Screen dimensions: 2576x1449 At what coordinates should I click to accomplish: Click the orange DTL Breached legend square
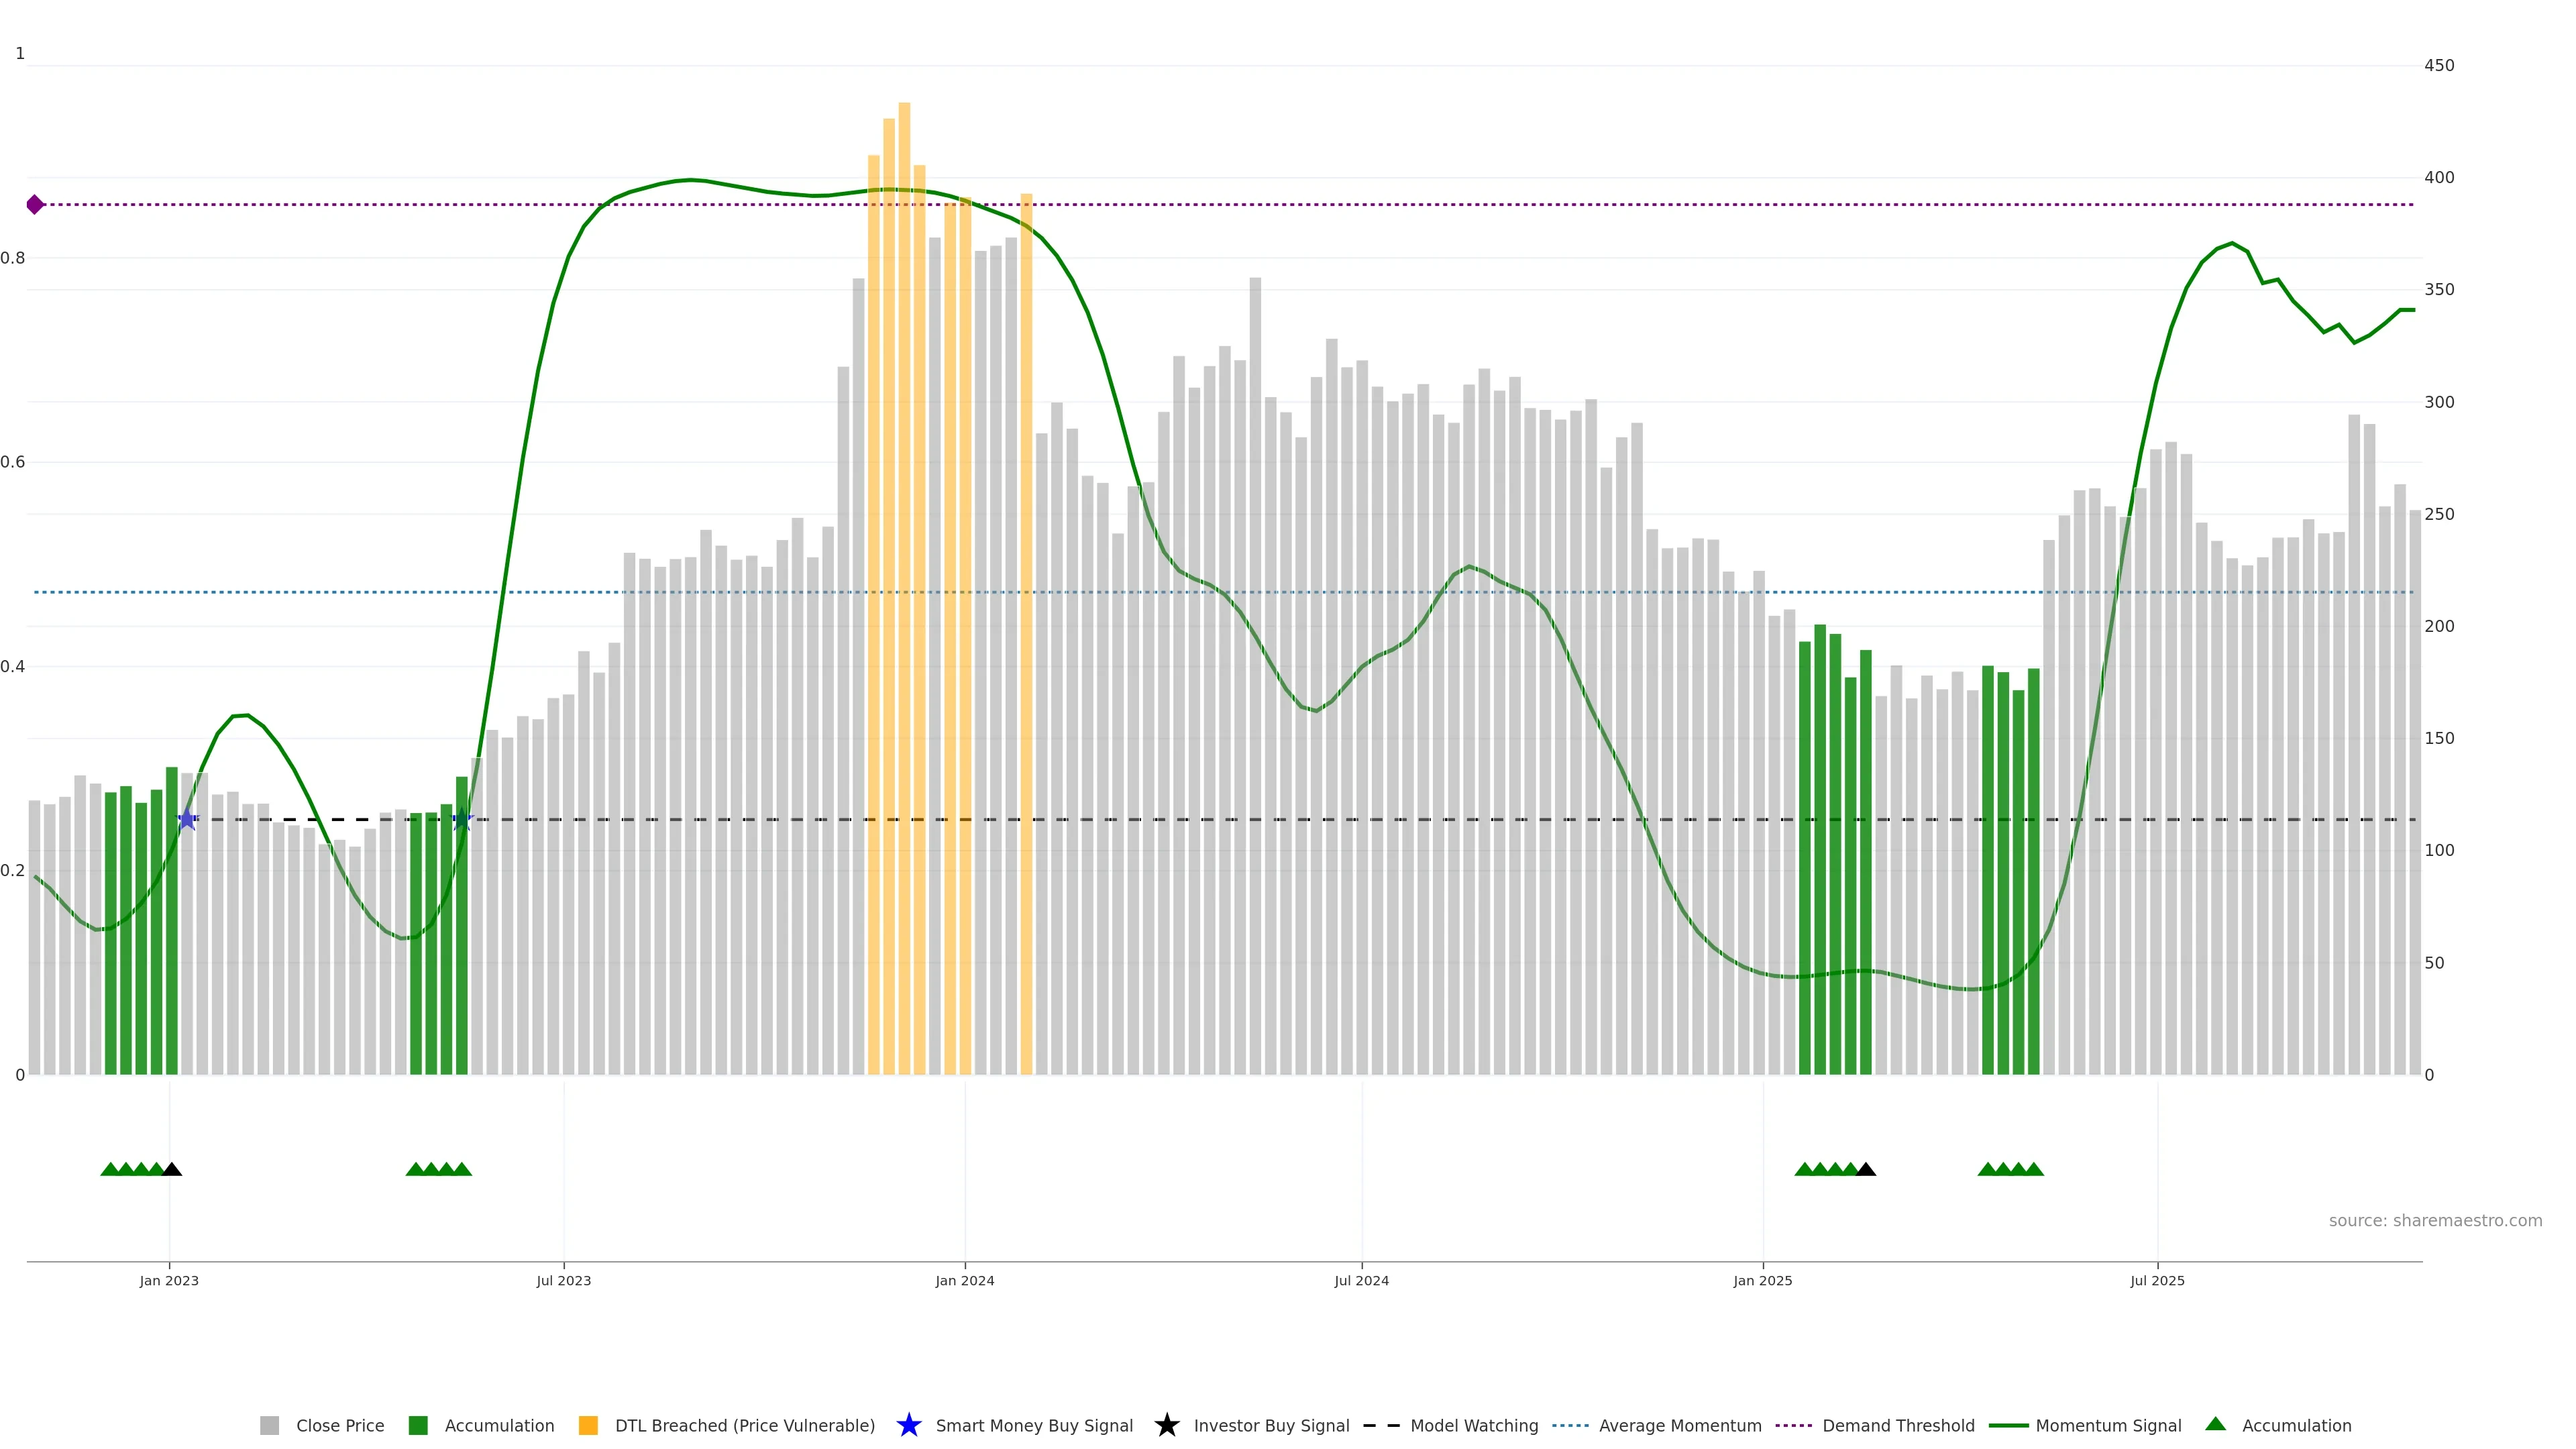pyautogui.click(x=588, y=1425)
